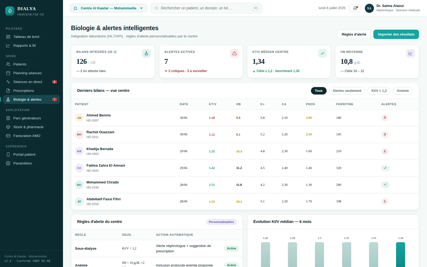Click the flask icon on Bilans intégrés card

pyautogui.click(x=146, y=53)
